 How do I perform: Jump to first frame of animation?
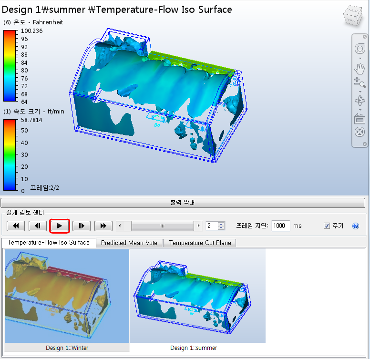pos(16,226)
